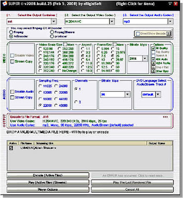
Task: Select video scale size 176:144
Action: [40, 52]
